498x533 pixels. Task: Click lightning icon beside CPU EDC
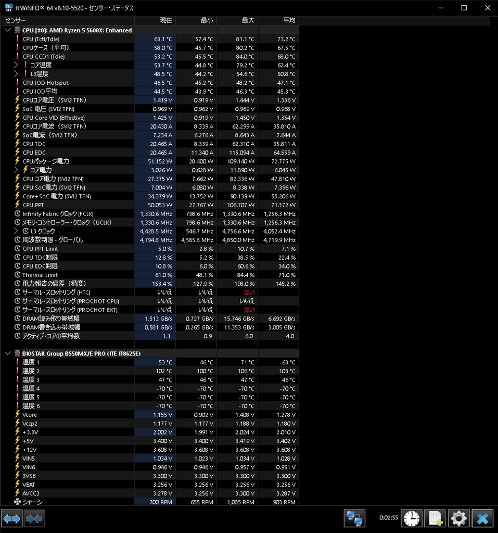click(x=17, y=153)
